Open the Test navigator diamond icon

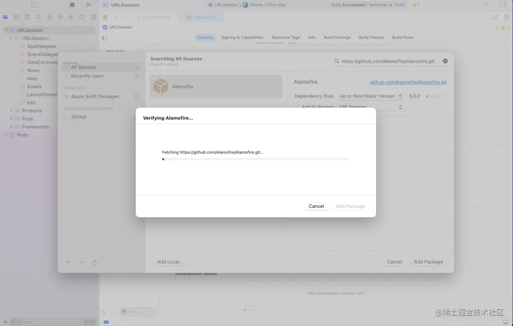click(60, 17)
